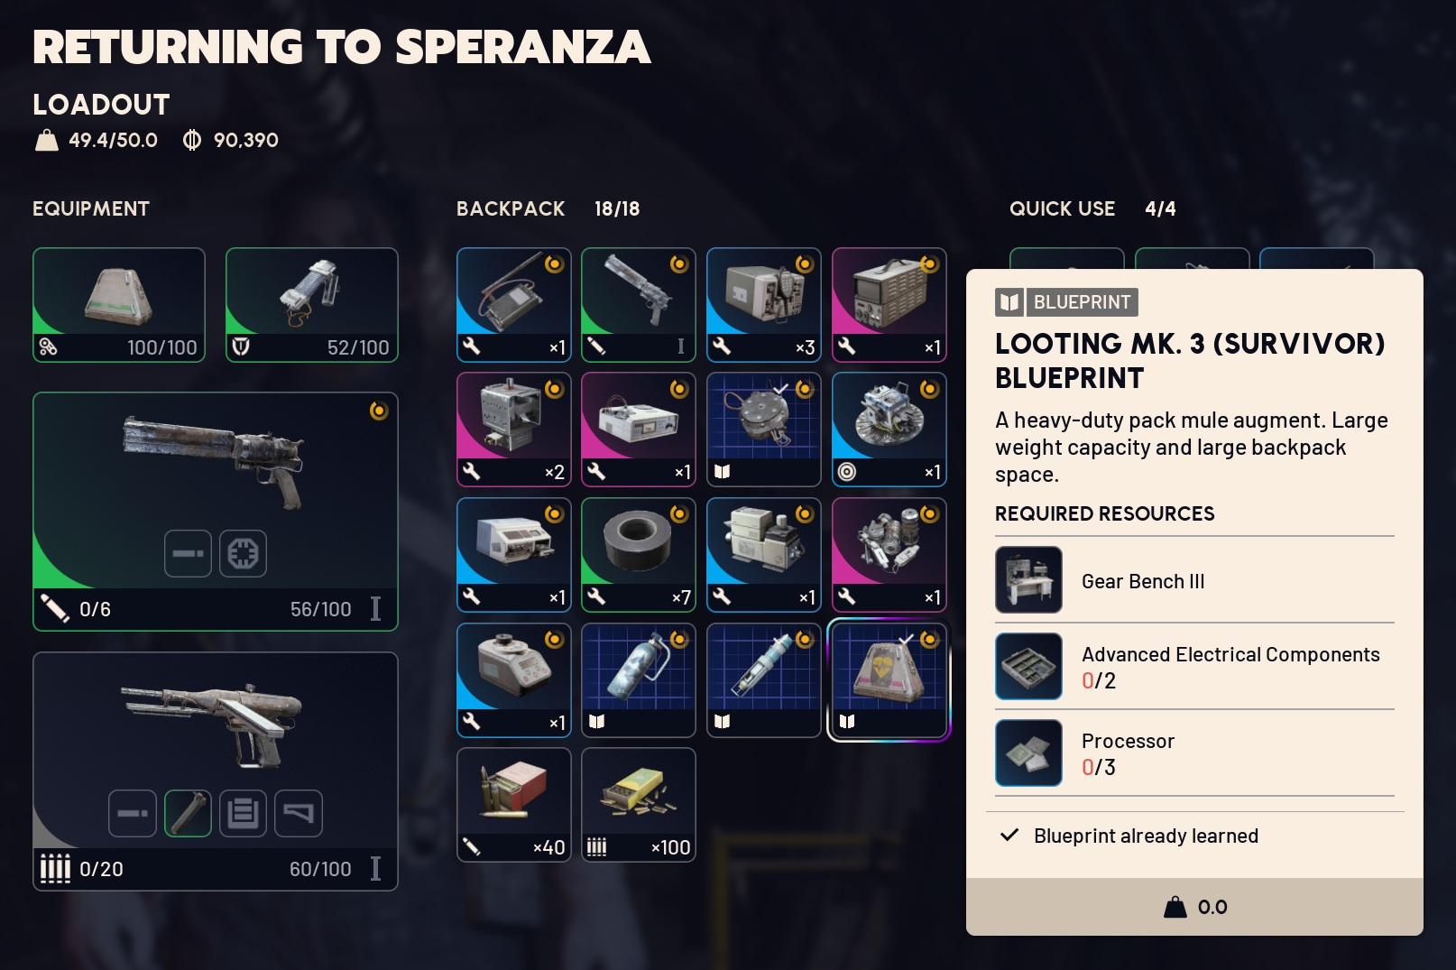Select the shield slot showing 52/100
Viewport: 1456px width, 970px height.
[x=311, y=305]
